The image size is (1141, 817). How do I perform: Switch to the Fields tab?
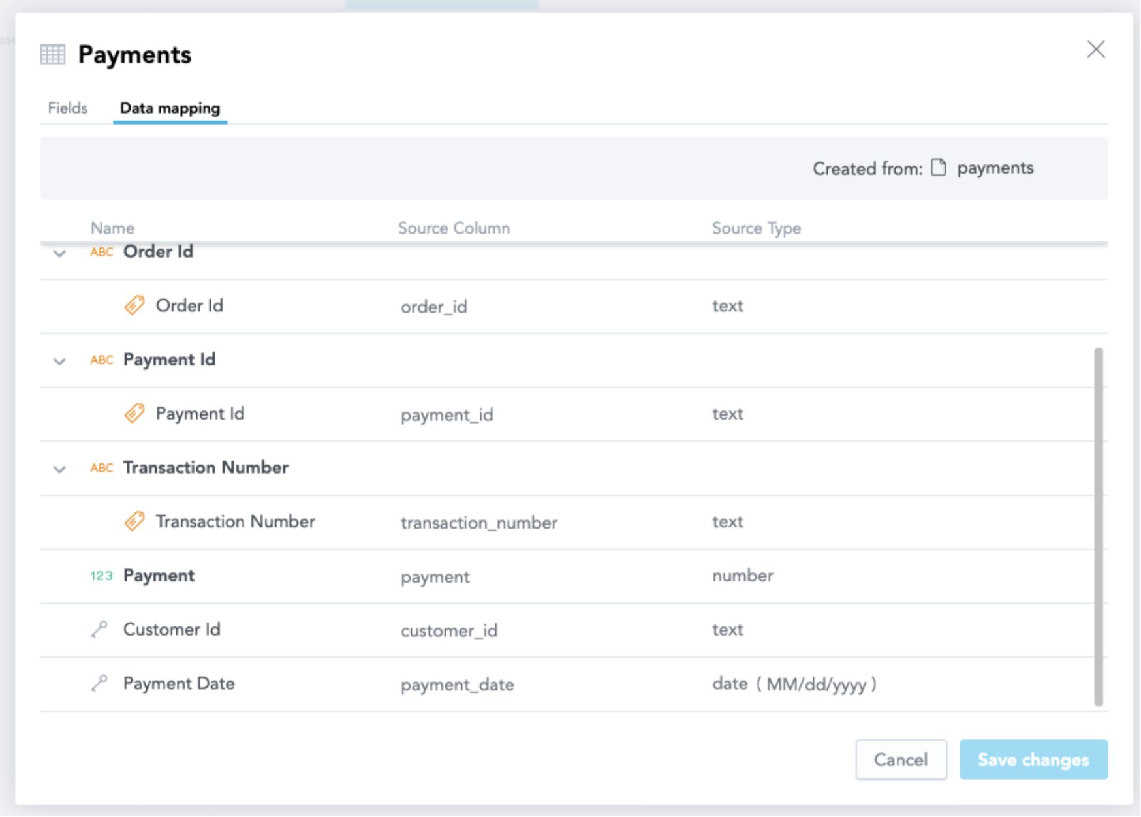coord(67,108)
